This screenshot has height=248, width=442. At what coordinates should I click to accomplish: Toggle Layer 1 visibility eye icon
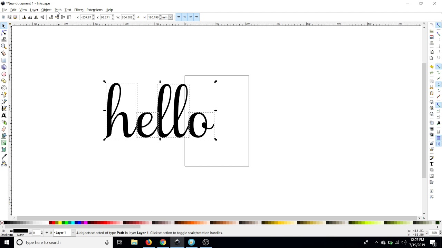click(x=47, y=233)
